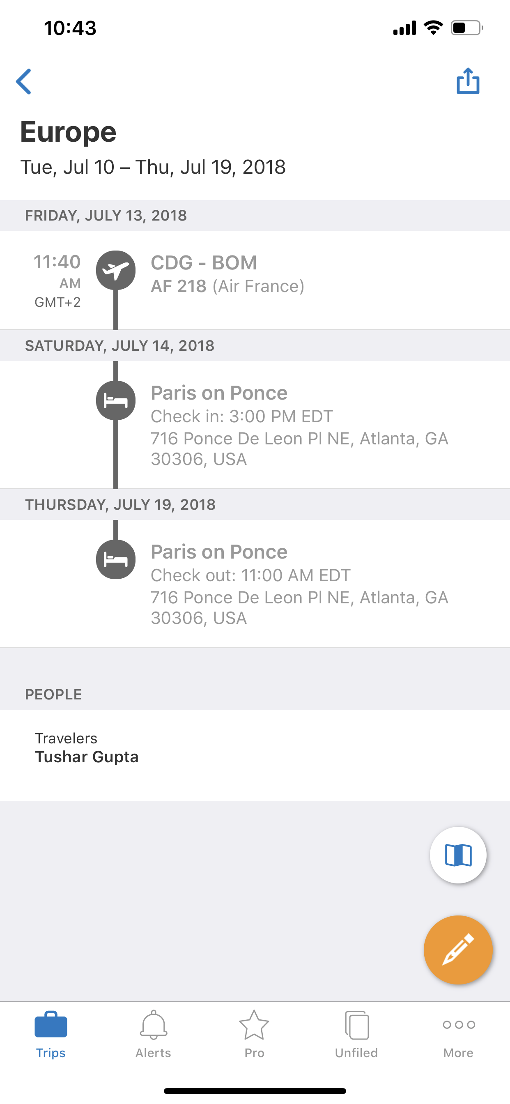Tap the airplane icon for flight
The width and height of the screenshot is (510, 1104).
(x=116, y=270)
